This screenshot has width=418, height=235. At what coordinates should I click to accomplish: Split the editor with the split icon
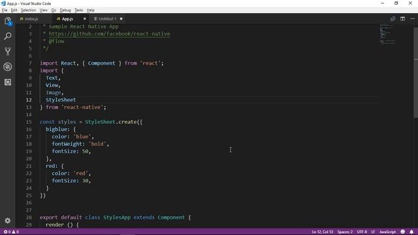(x=402, y=19)
